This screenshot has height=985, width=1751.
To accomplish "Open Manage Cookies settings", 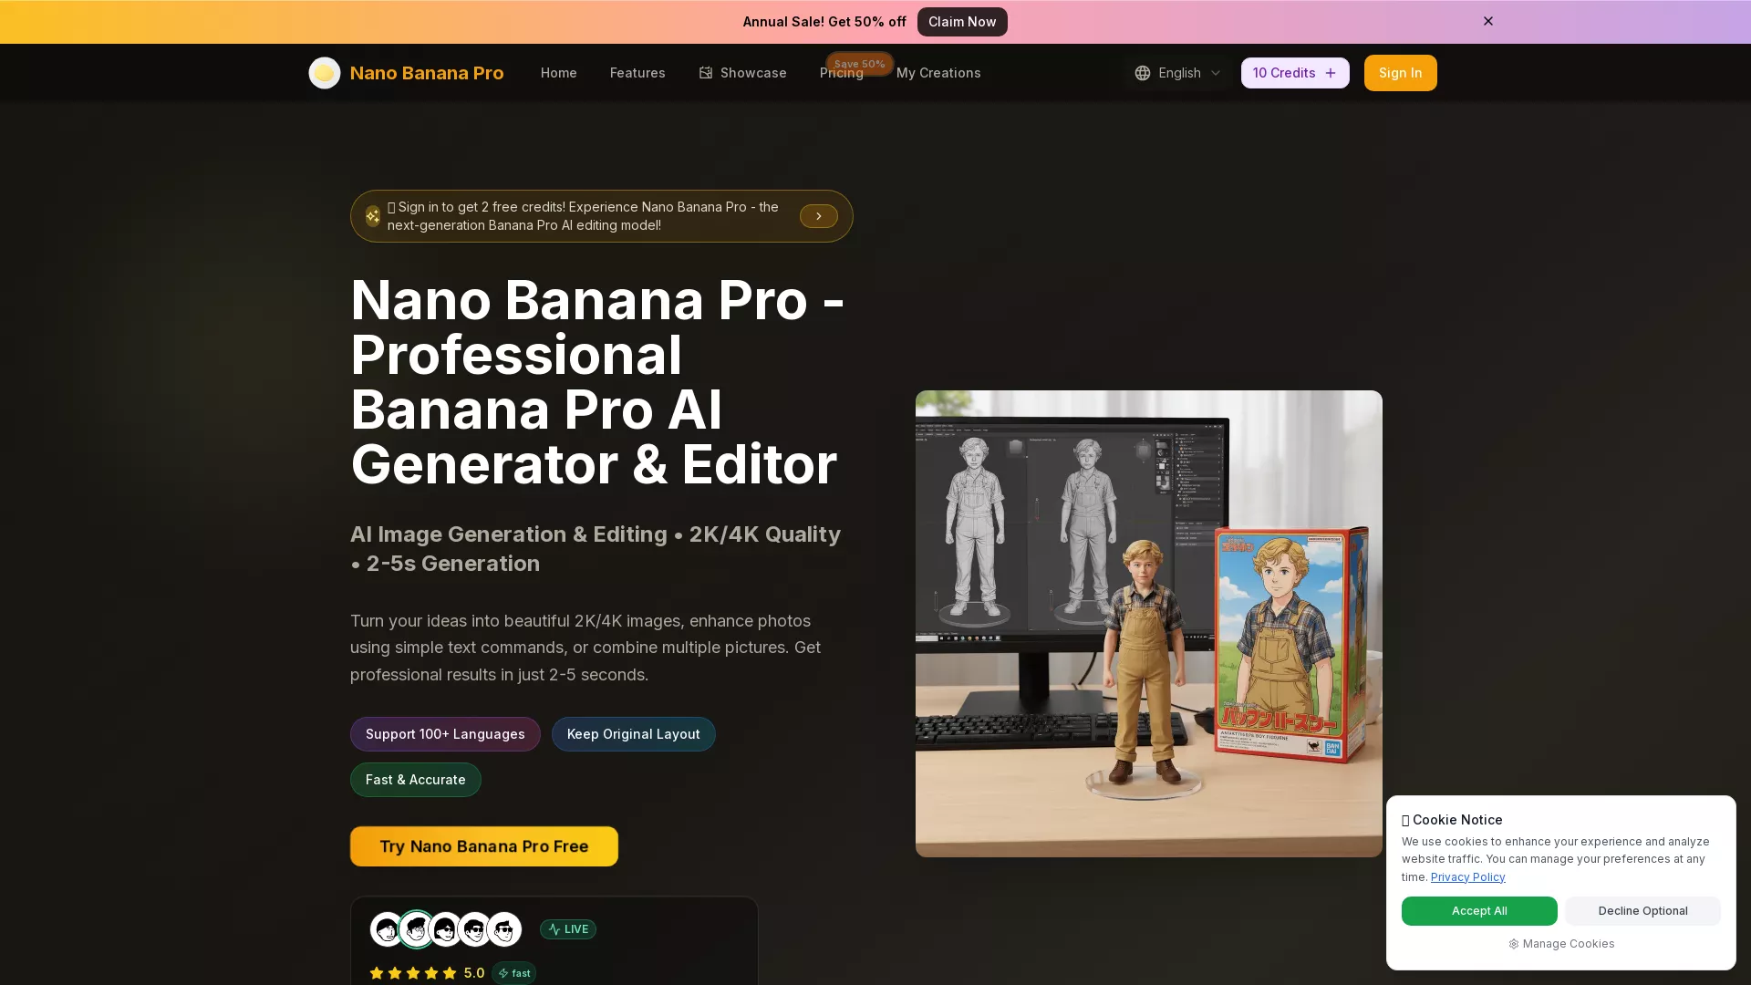I will pyautogui.click(x=1561, y=944).
